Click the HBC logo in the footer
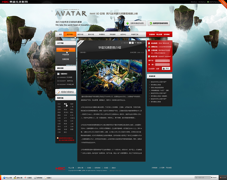 (x=60, y=169)
